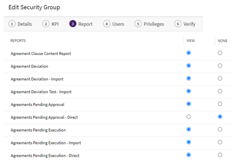Open the Privileges step tab
This screenshot has width=242, height=162.
tap(149, 24)
